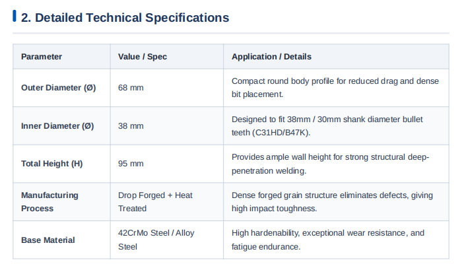Image resolution: width=462 pixels, height=270 pixels.
Task: Click the 'Manufacturing Process' row label
Action: [49, 202]
